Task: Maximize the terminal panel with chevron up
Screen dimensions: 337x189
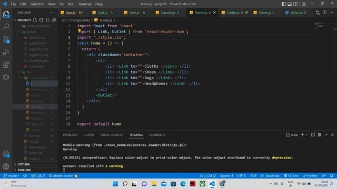Action: tap(326, 134)
